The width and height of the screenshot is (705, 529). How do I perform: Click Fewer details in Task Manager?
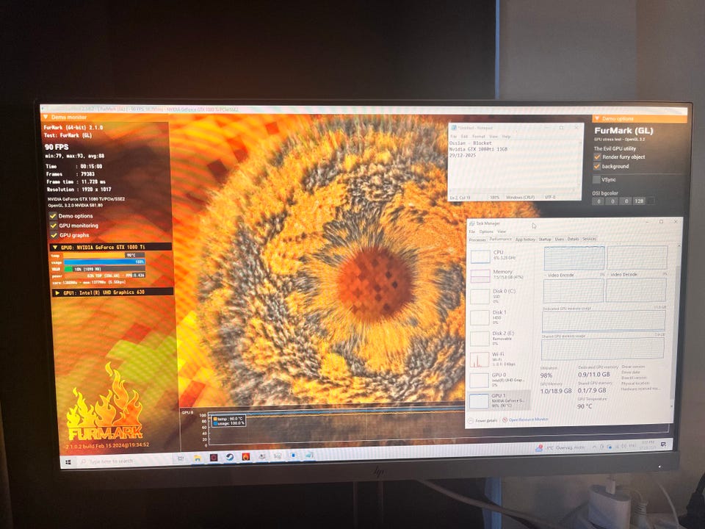coord(485,420)
